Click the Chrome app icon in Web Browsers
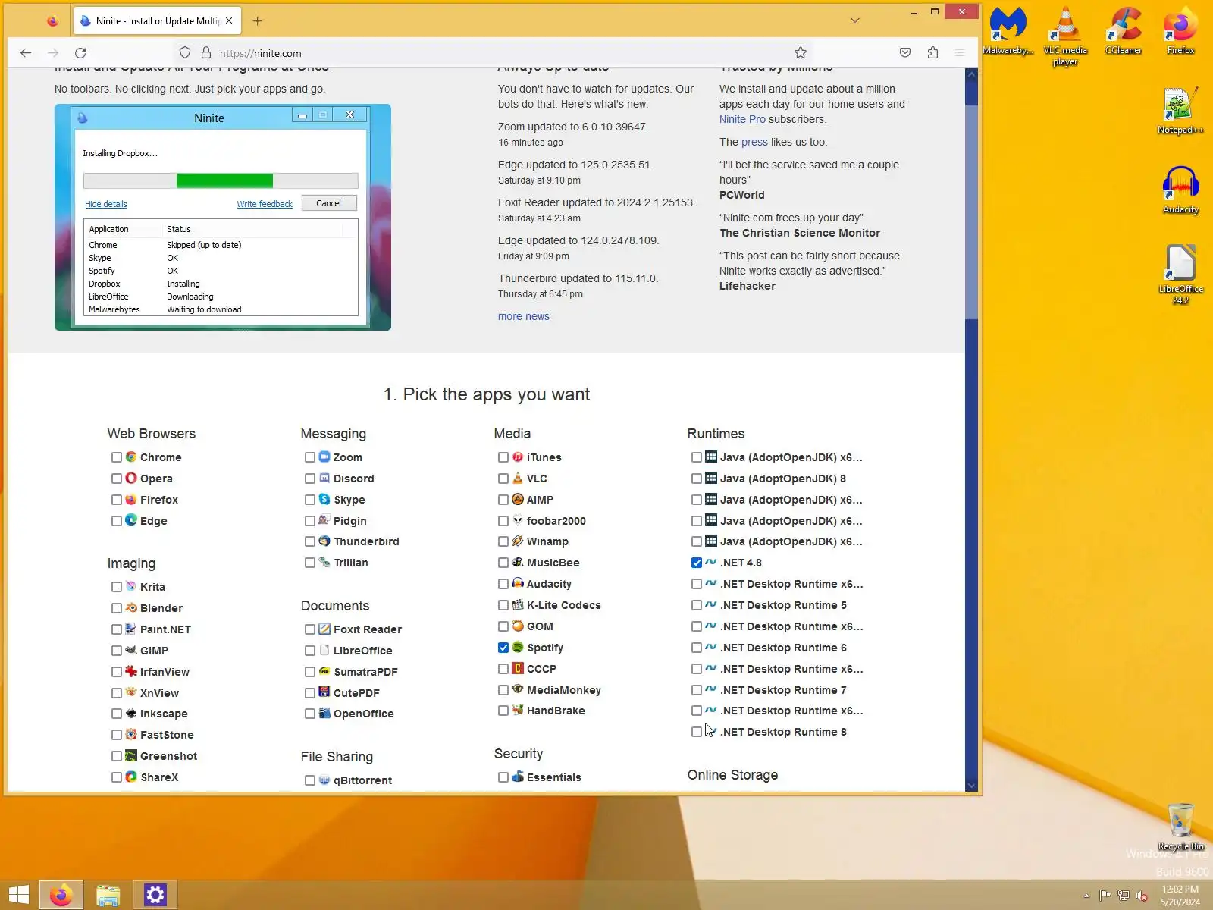This screenshot has width=1213, height=910. tap(131, 457)
